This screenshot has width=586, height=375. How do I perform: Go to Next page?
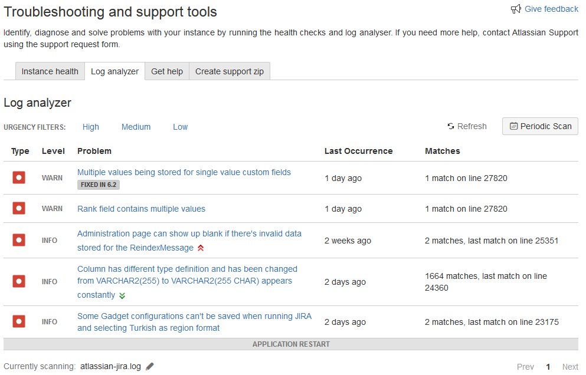coord(570,367)
